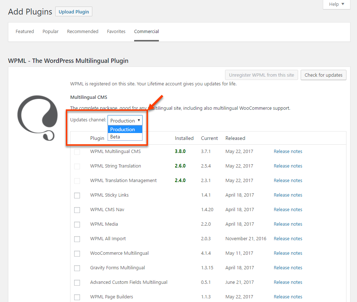Click the Installed column header
The image size is (357, 302).
pos(184,138)
